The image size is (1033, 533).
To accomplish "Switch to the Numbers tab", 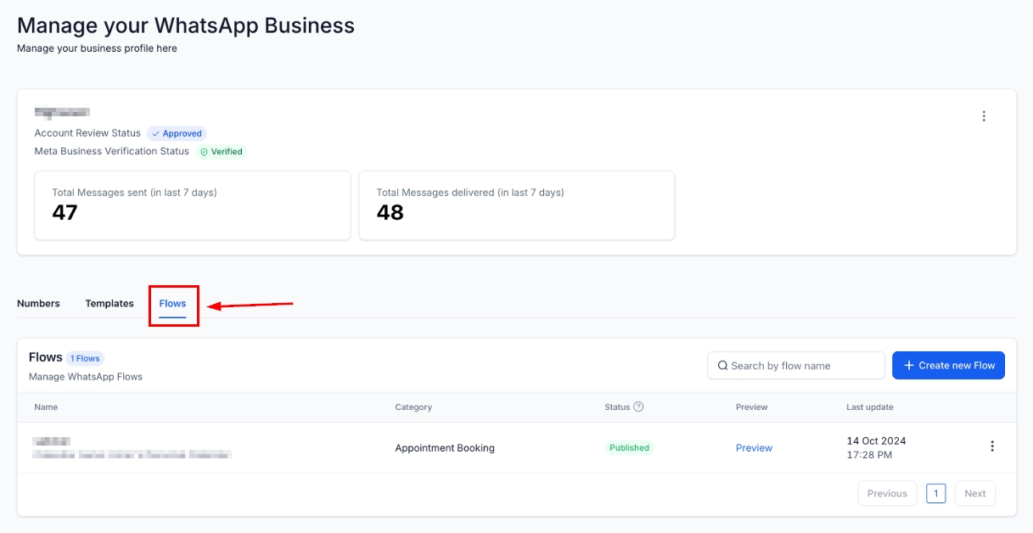I will [x=38, y=303].
